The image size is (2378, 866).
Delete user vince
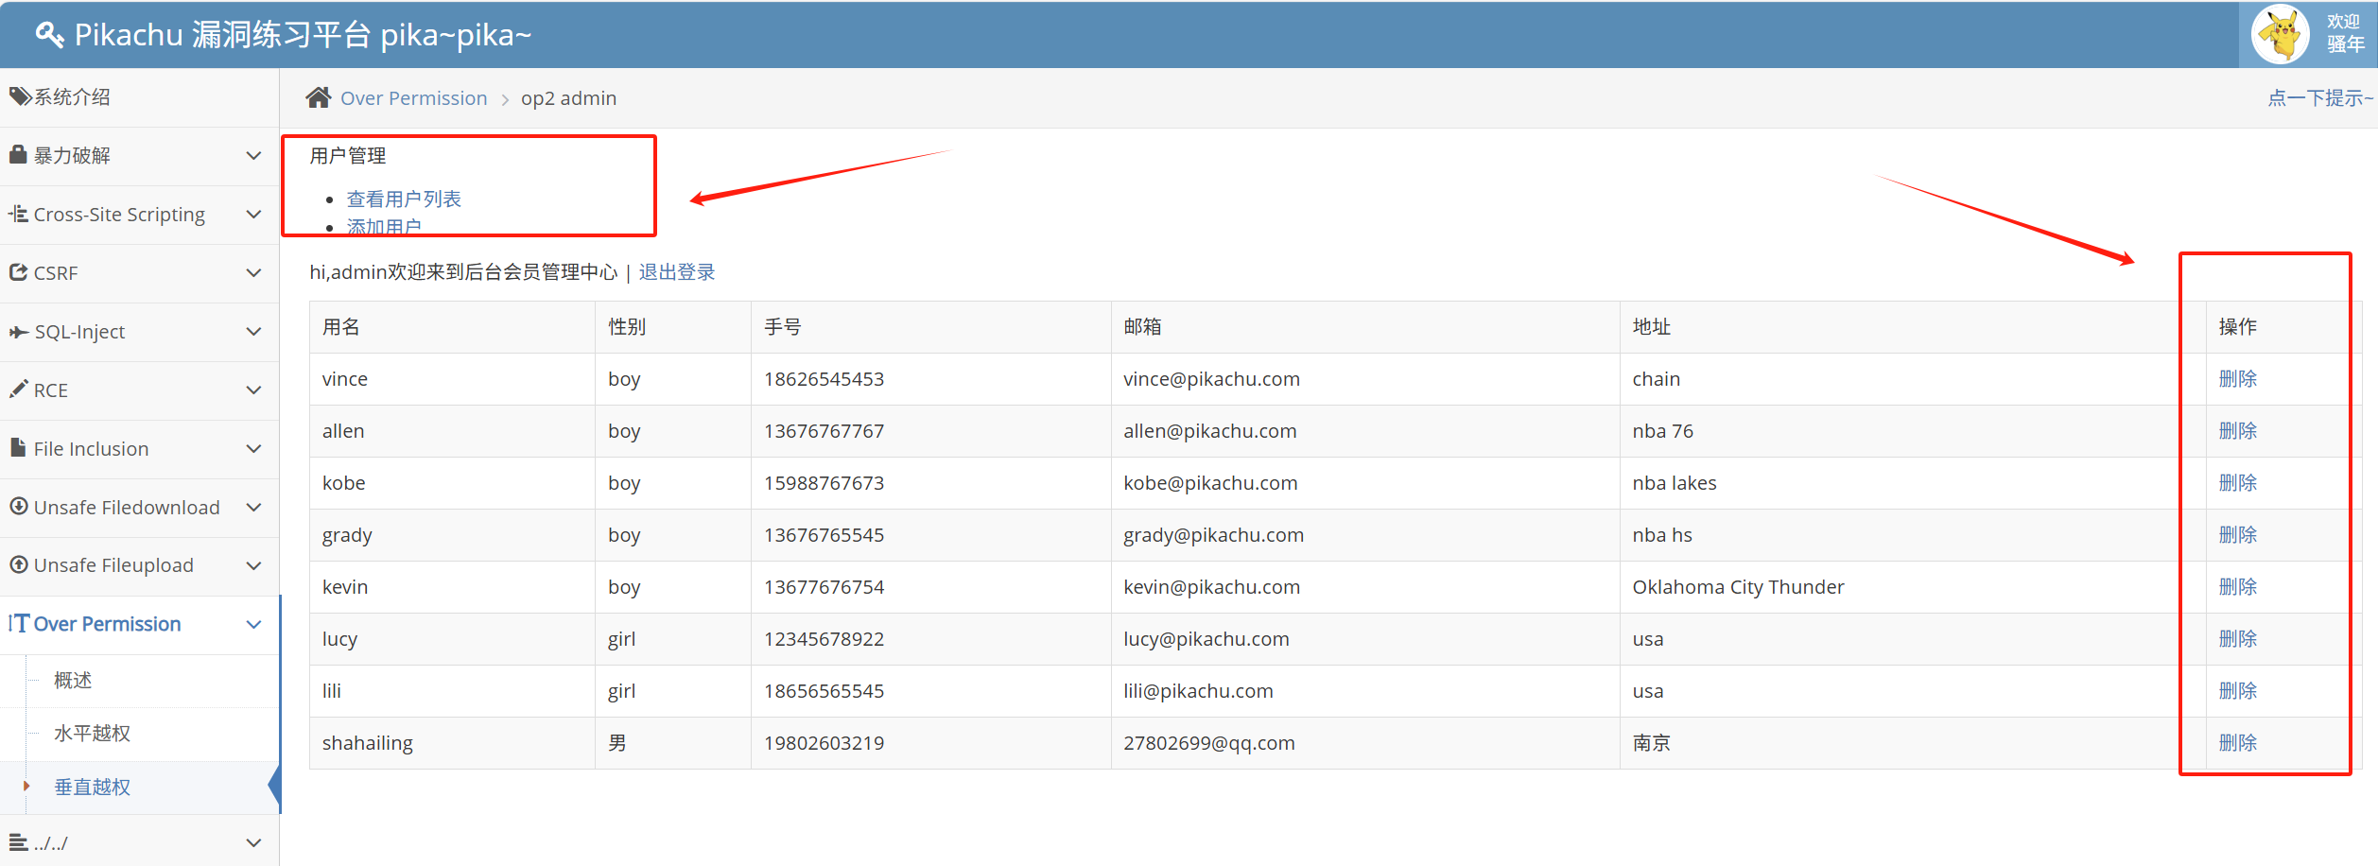(x=2237, y=379)
